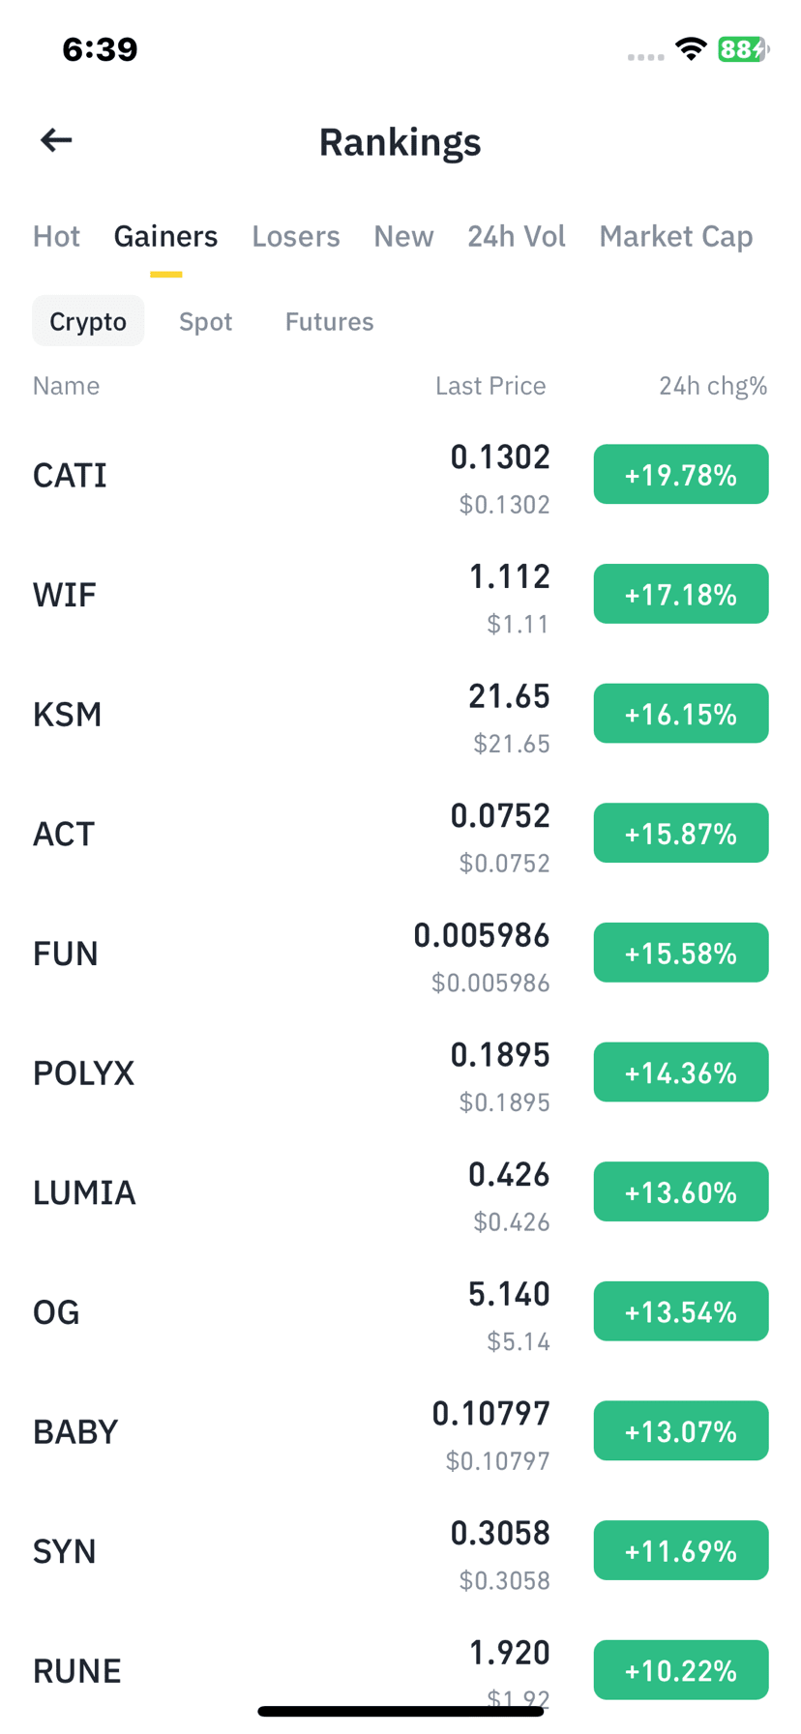Sort by the Name column header

(x=66, y=386)
